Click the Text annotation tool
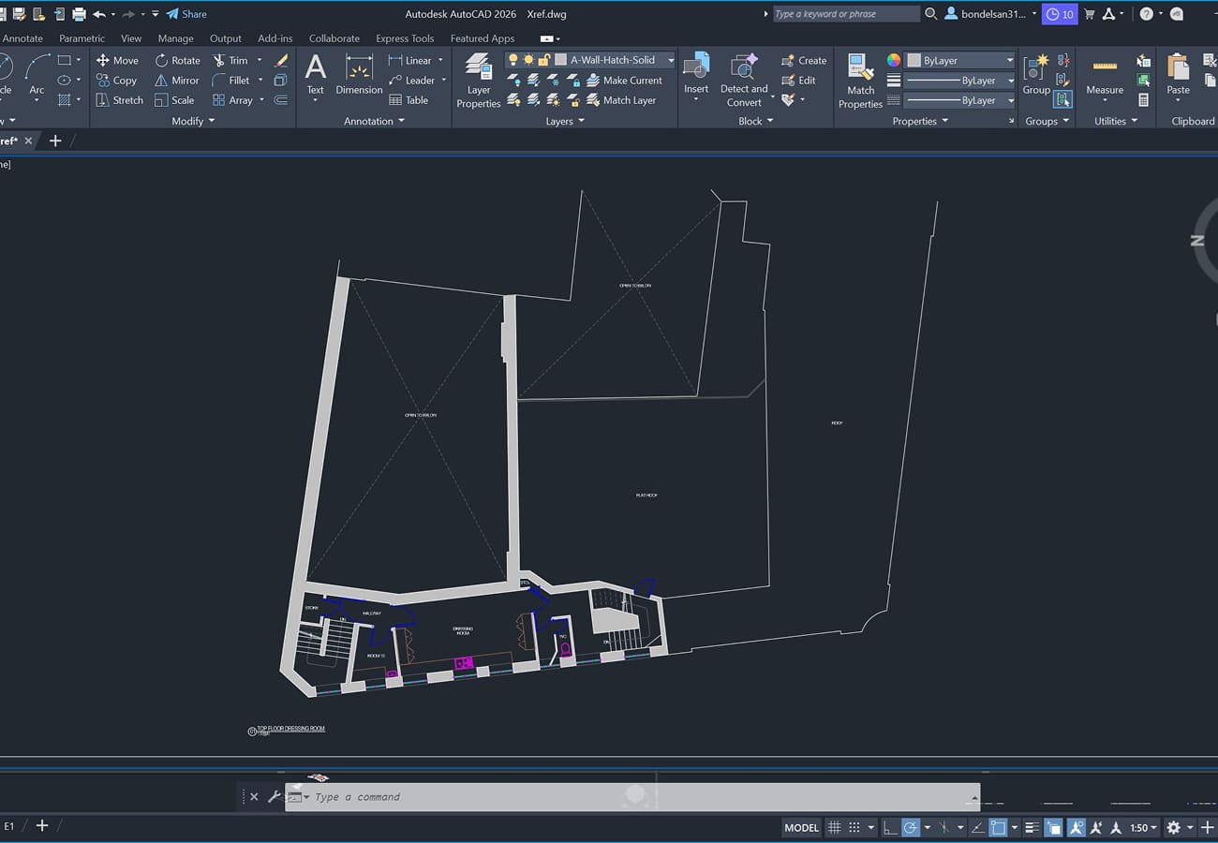This screenshot has height=843, width=1218. tap(316, 75)
